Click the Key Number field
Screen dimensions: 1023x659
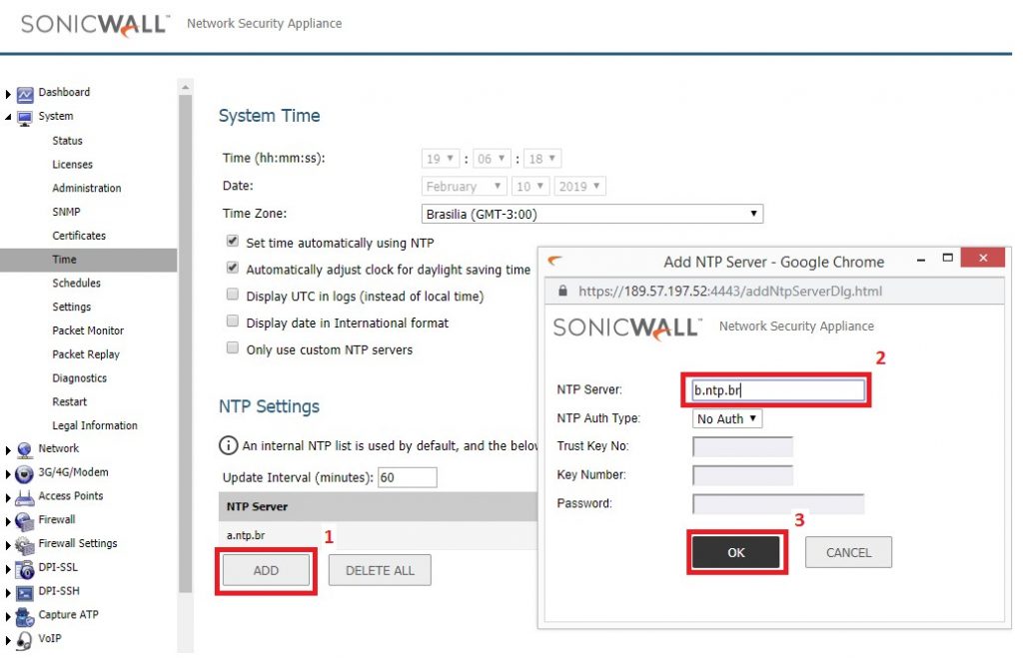(x=742, y=476)
